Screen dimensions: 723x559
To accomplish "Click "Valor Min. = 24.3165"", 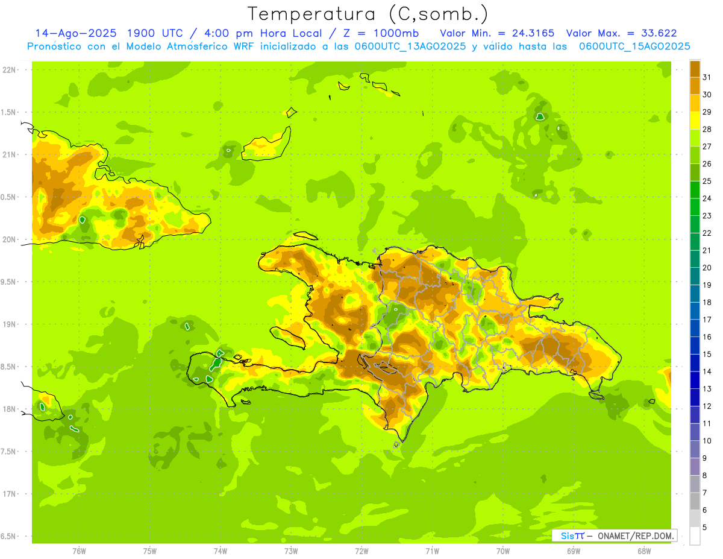I will (497, 33).
